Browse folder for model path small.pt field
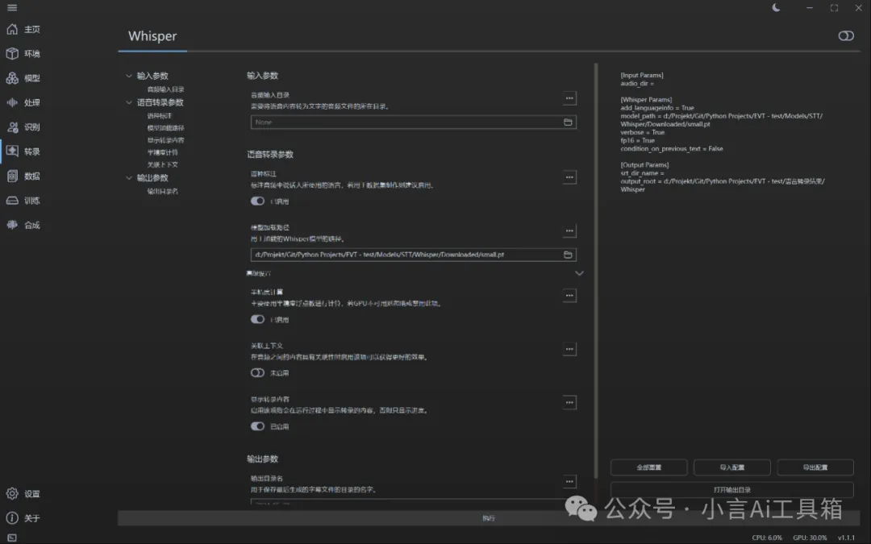Image resolution: width=871 pixels, height=544 pixels. pos(568,255)
